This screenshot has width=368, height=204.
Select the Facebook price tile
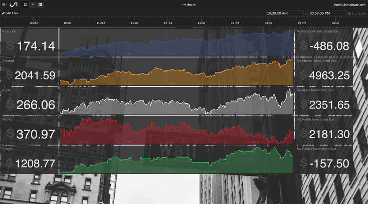pos(29,42)
